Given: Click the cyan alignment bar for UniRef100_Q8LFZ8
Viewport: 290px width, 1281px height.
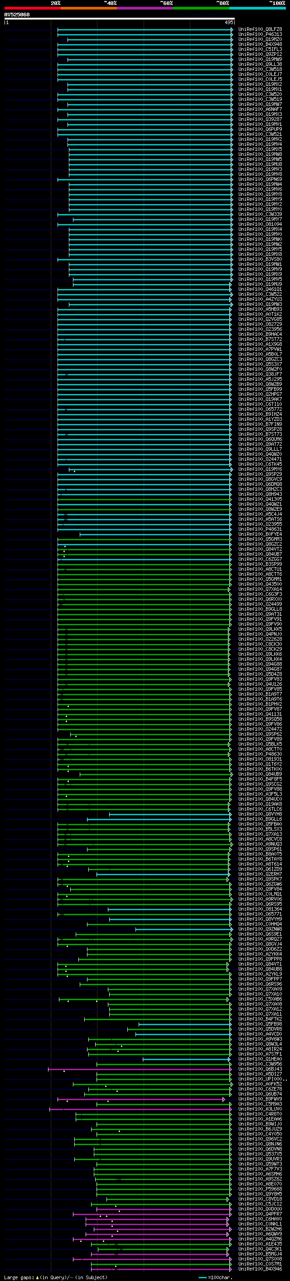Looking at the screenshot, I should pyautogui.click(x=145, y=30).
